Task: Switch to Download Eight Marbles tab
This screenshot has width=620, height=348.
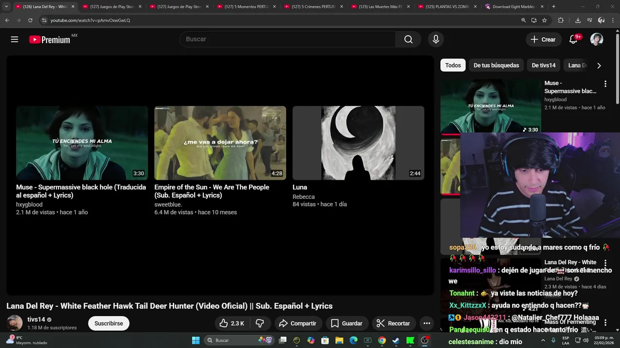Action: pyautogui.click(x=514, y=7)
